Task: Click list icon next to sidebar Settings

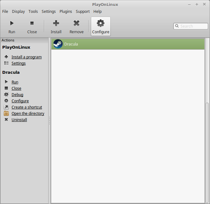Action: click(x=6, y=63)
